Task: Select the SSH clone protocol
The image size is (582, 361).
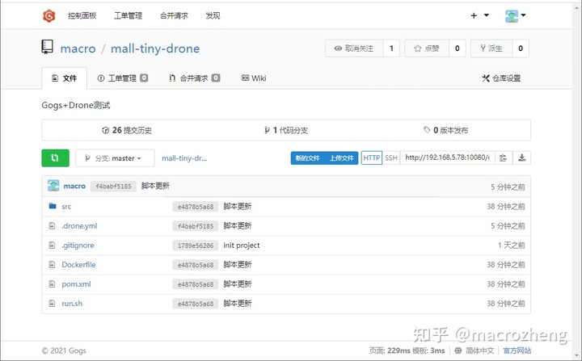Action: [x=391, y=158]
